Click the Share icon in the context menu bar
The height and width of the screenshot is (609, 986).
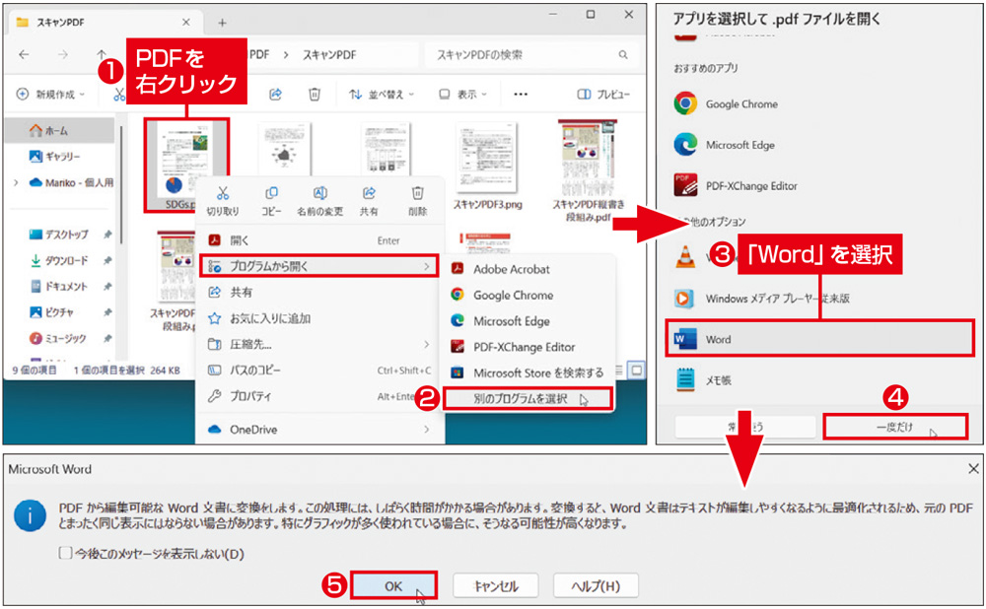coord(369,195)
